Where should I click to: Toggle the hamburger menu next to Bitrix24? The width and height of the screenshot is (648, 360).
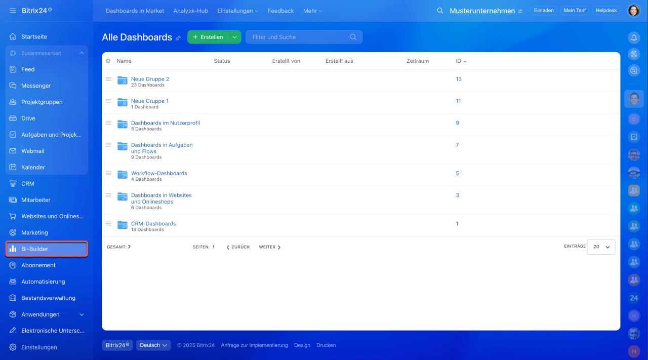(x=13, y=11)
